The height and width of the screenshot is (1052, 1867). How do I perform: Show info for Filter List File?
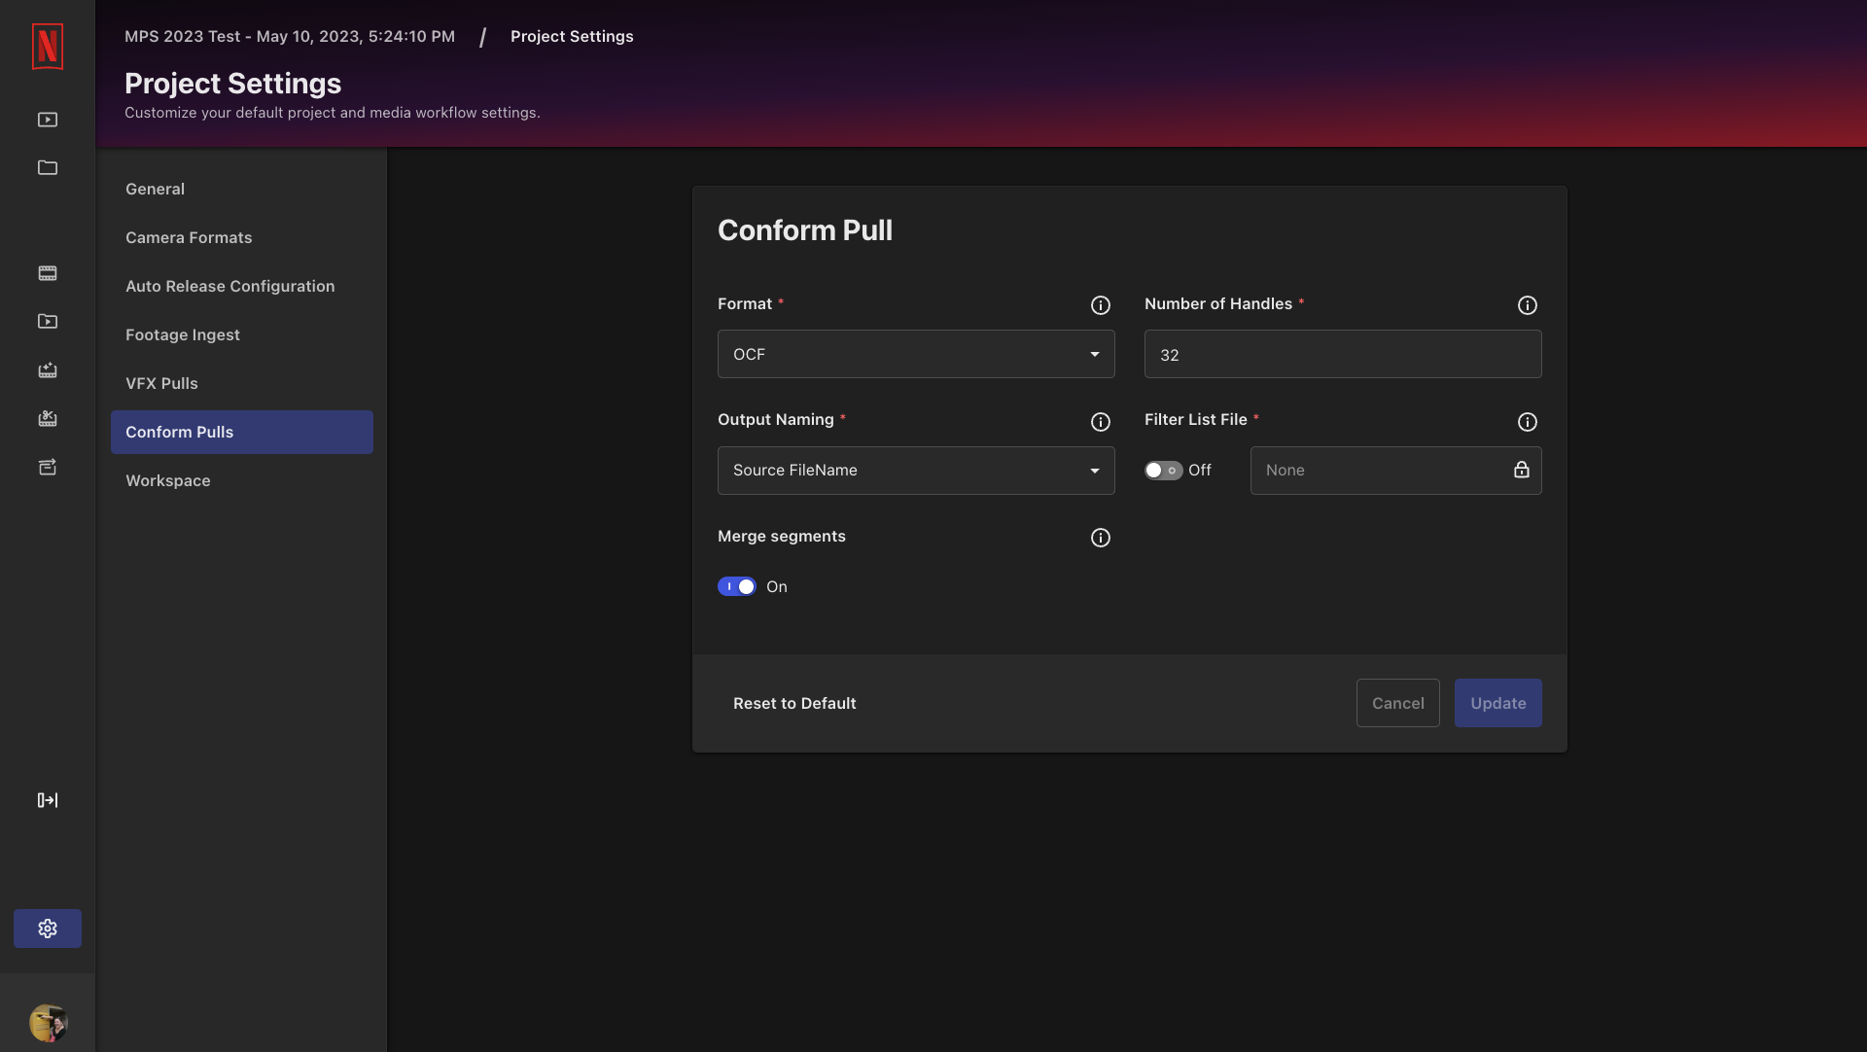tap(1528, 422)
